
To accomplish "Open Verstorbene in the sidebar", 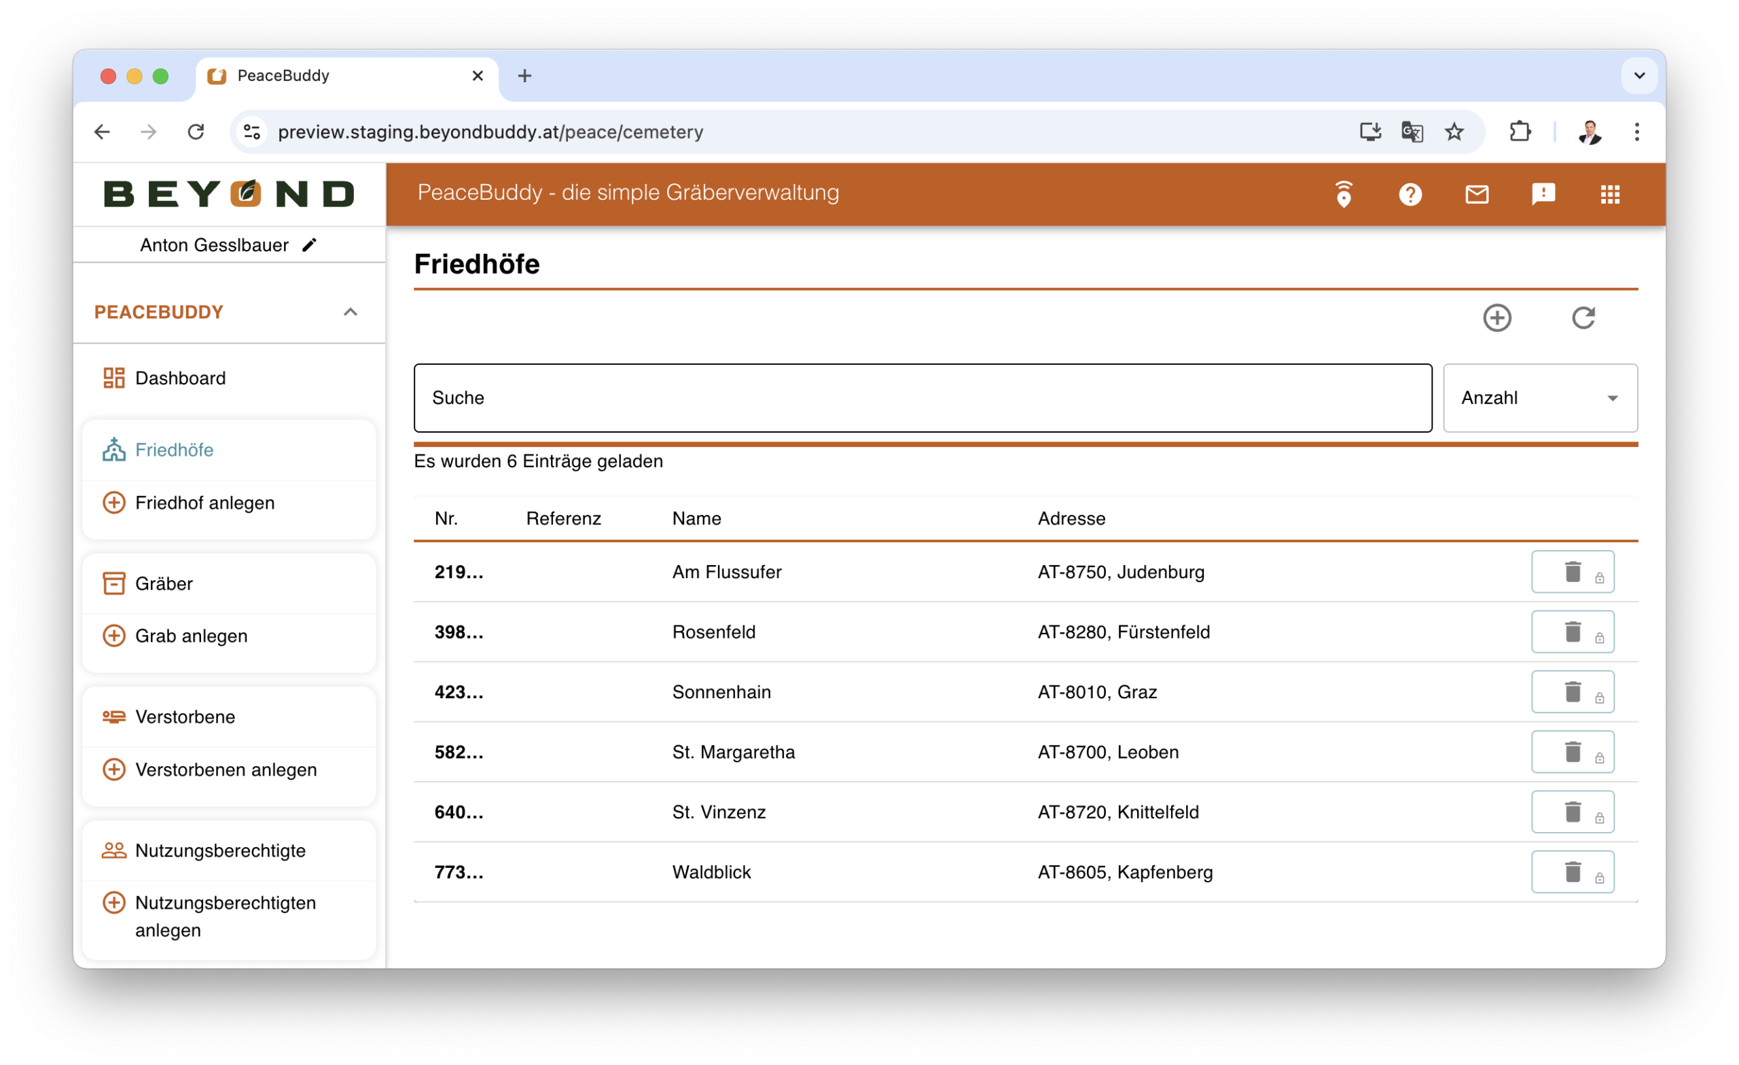I will 185,717.
